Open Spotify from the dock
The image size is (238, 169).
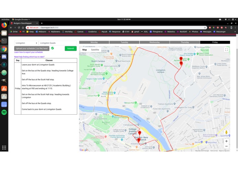pyautogui.click(x=4, y=112)
